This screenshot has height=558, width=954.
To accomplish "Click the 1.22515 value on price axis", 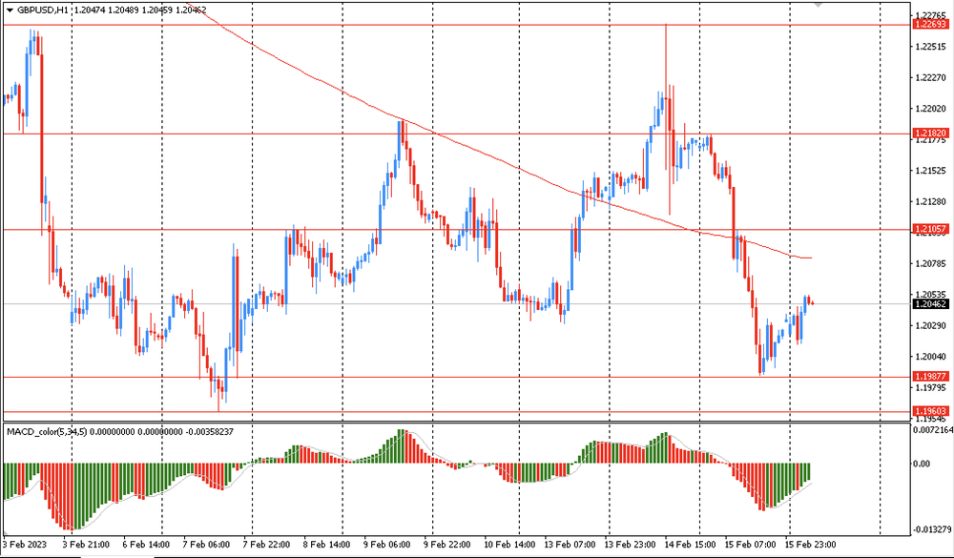I will pos(930,46).
